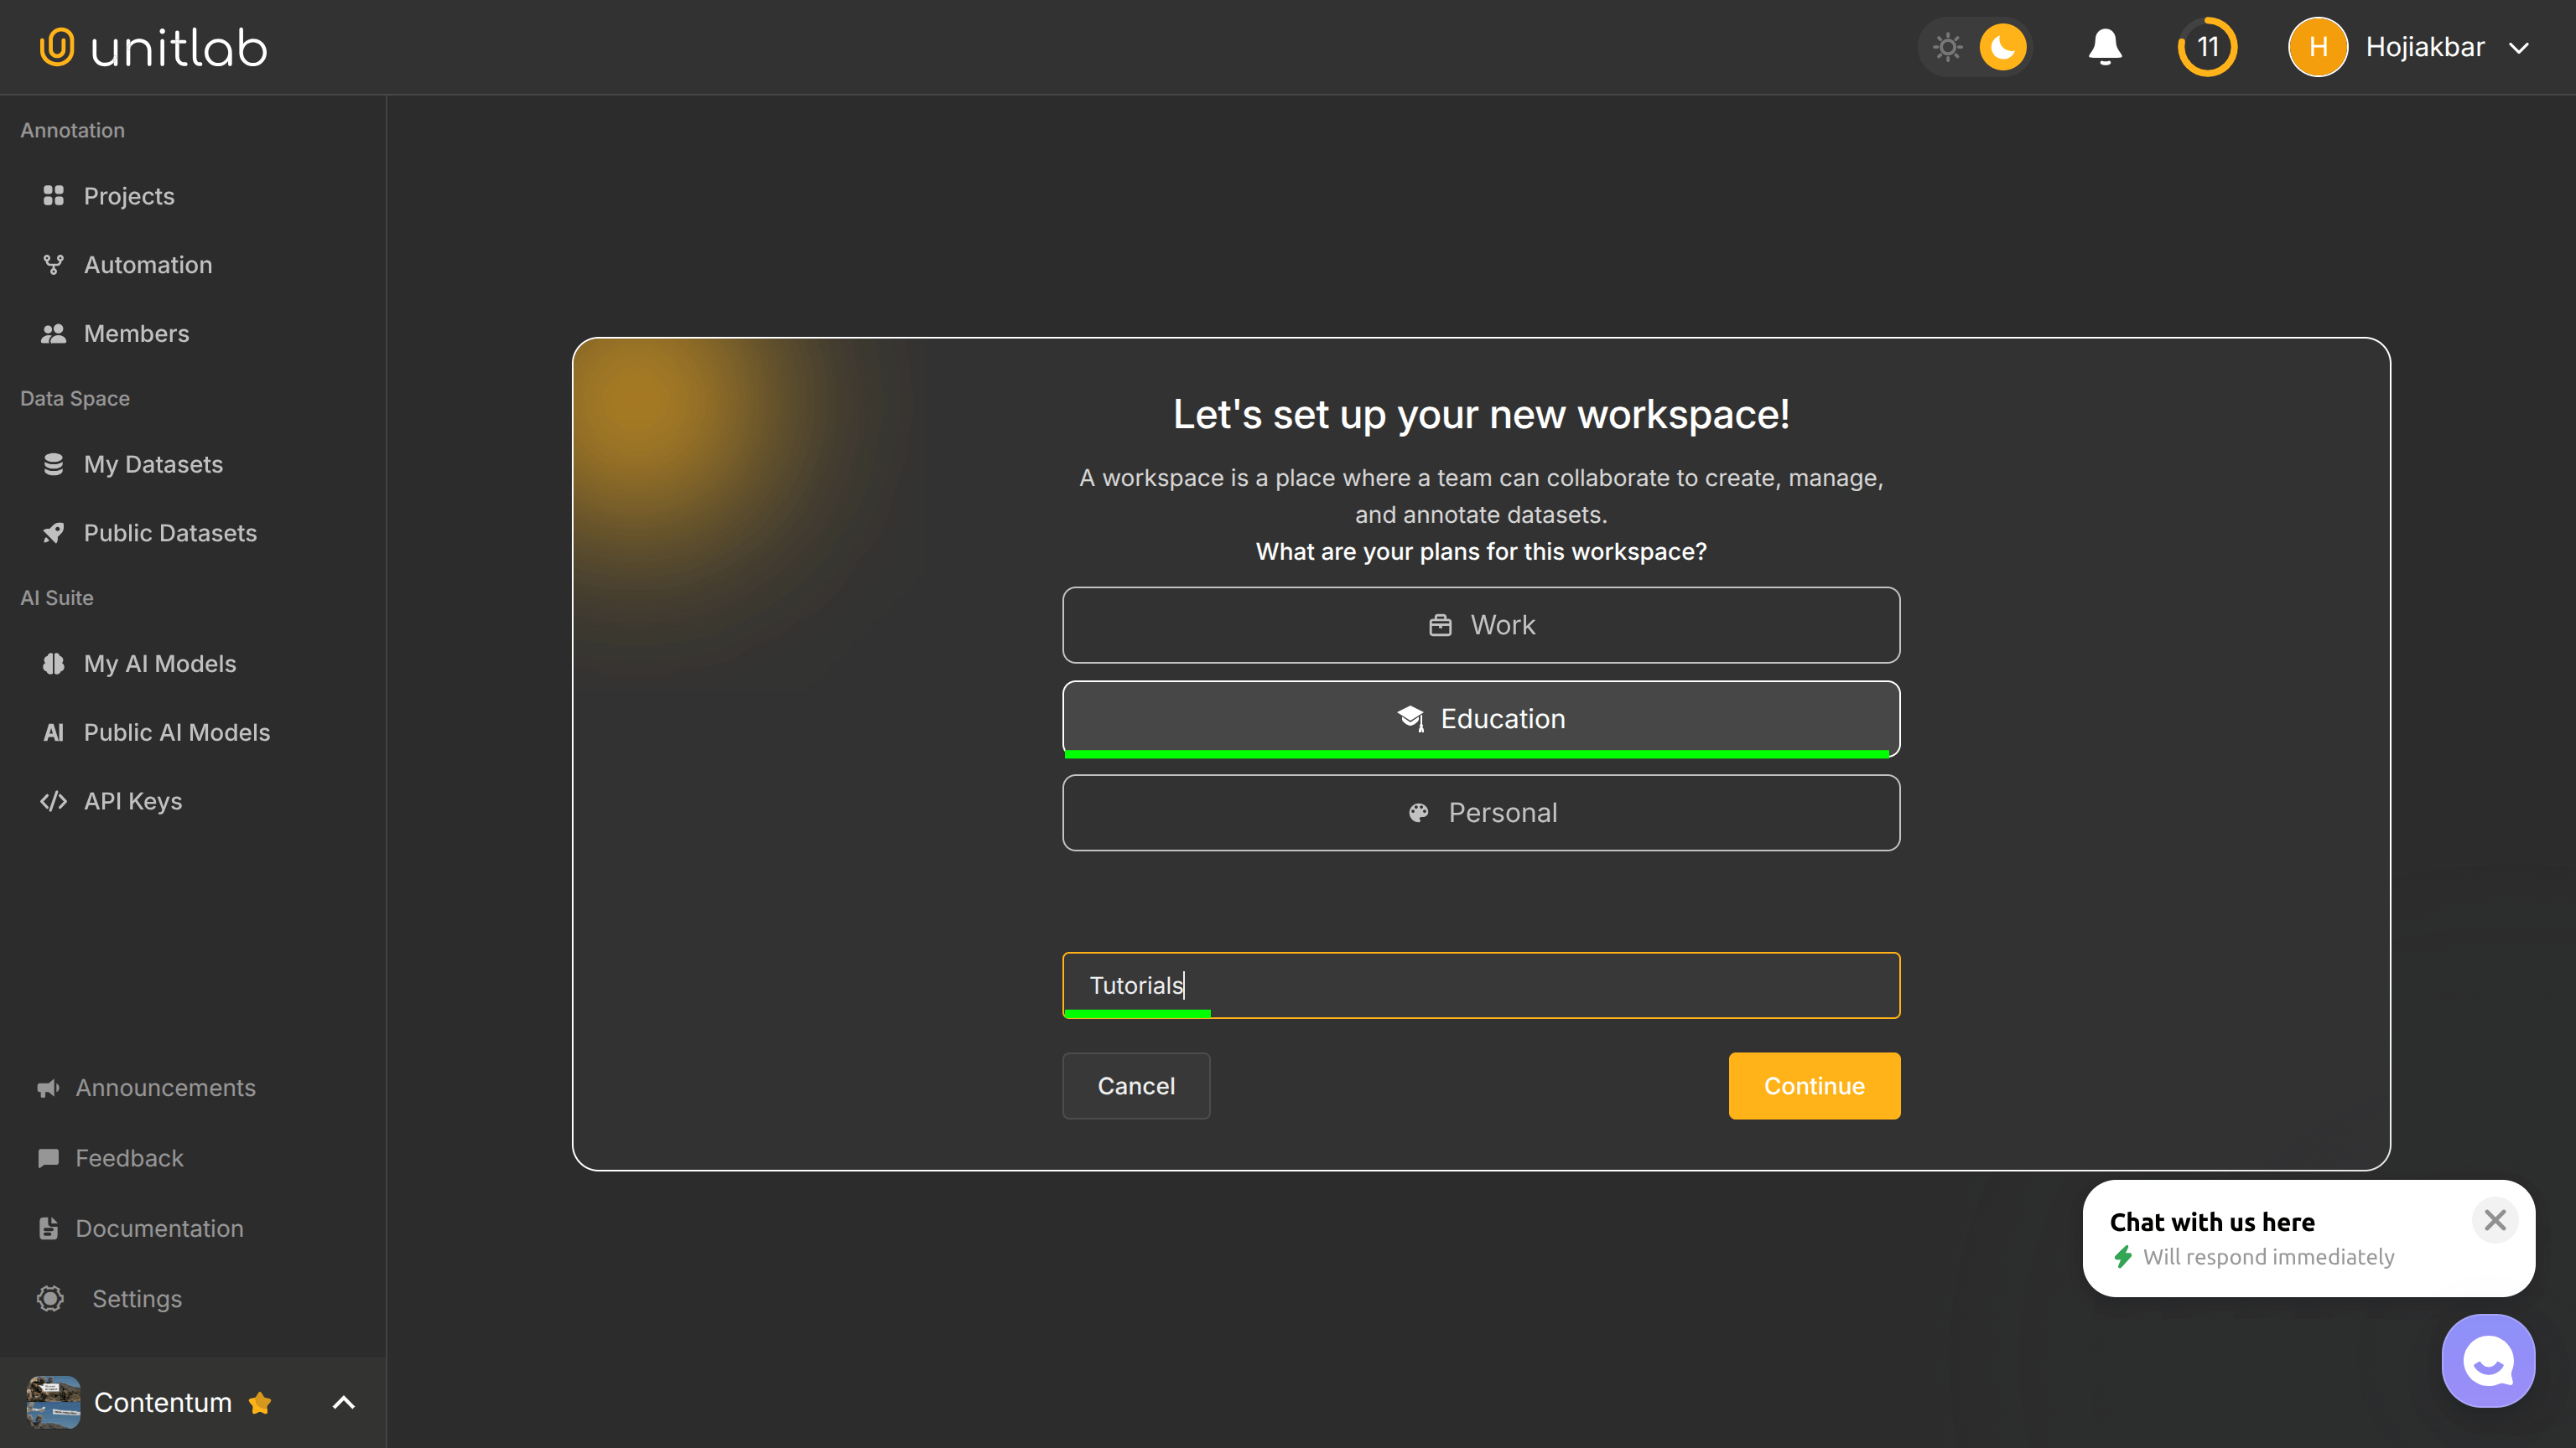Go to My Datasets
Viewport: 2576px width, 1448px height.
(x=153, y=463)
